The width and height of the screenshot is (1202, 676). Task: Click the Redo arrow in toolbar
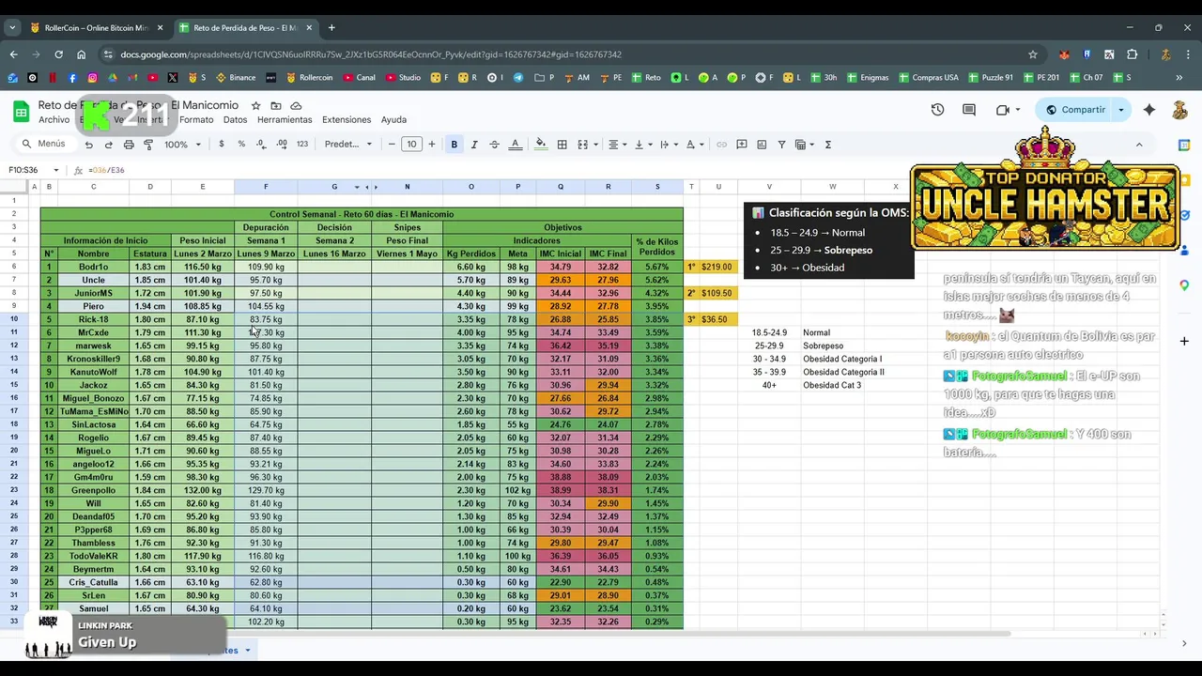pos(108,145)
